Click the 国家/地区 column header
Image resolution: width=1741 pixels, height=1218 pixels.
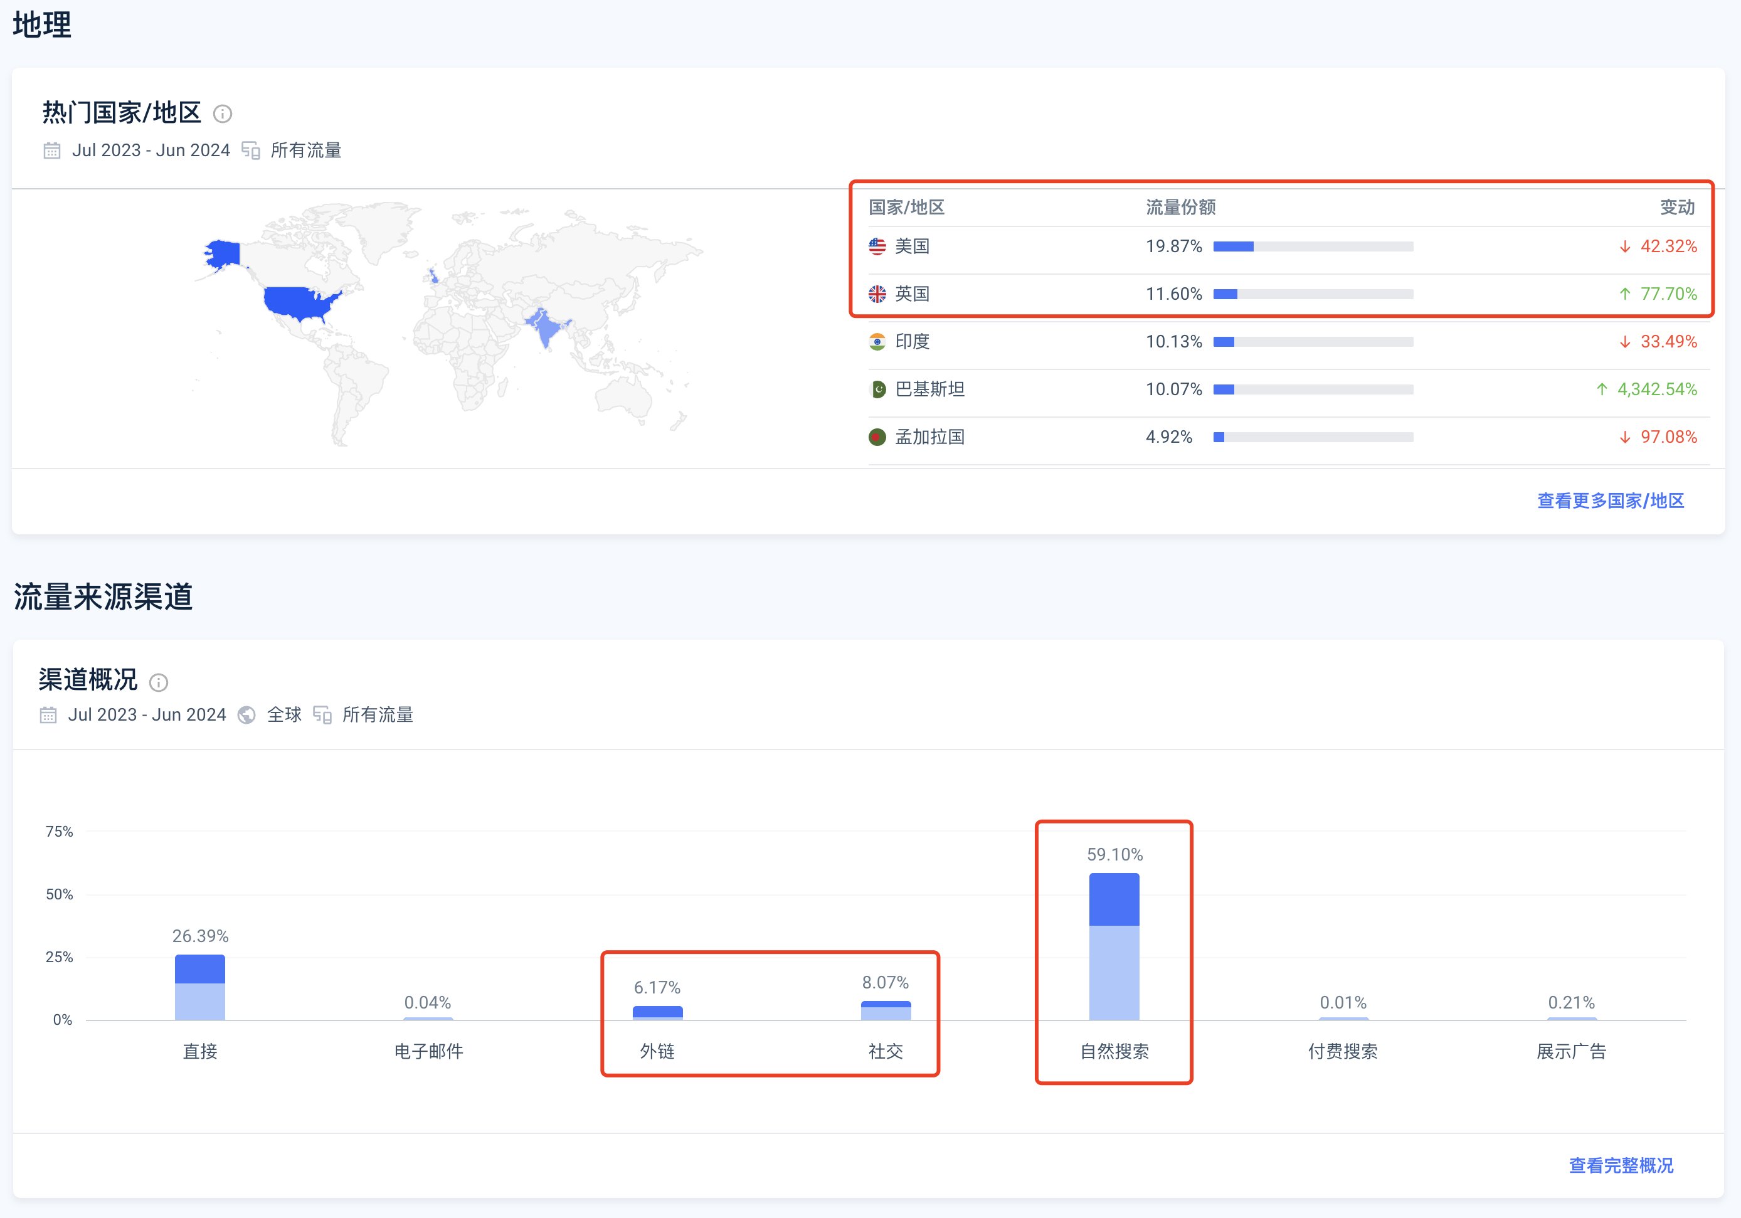point(906,208)
